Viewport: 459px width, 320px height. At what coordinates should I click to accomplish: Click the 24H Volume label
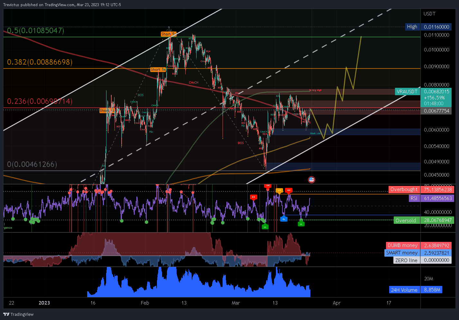pos(404,290)
